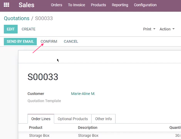Cancel the quotation
The image size is (181, 139).
71,41
